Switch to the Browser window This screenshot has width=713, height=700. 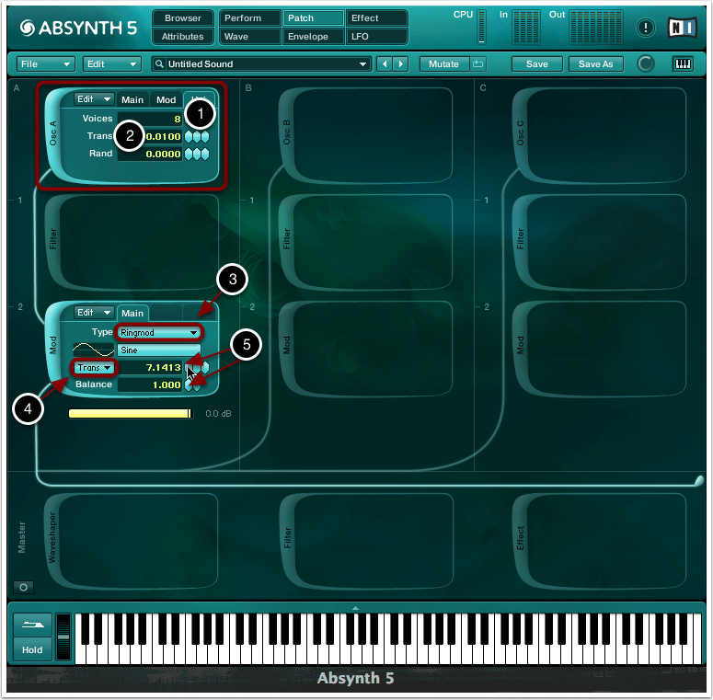(x=183, y=18)
